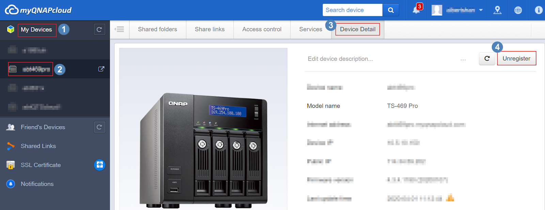Click the My Devices cube icon

(11, 29)
